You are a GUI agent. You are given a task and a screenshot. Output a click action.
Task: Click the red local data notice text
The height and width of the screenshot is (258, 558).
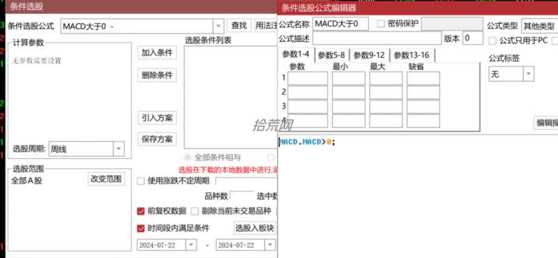[x=228, y=169]
